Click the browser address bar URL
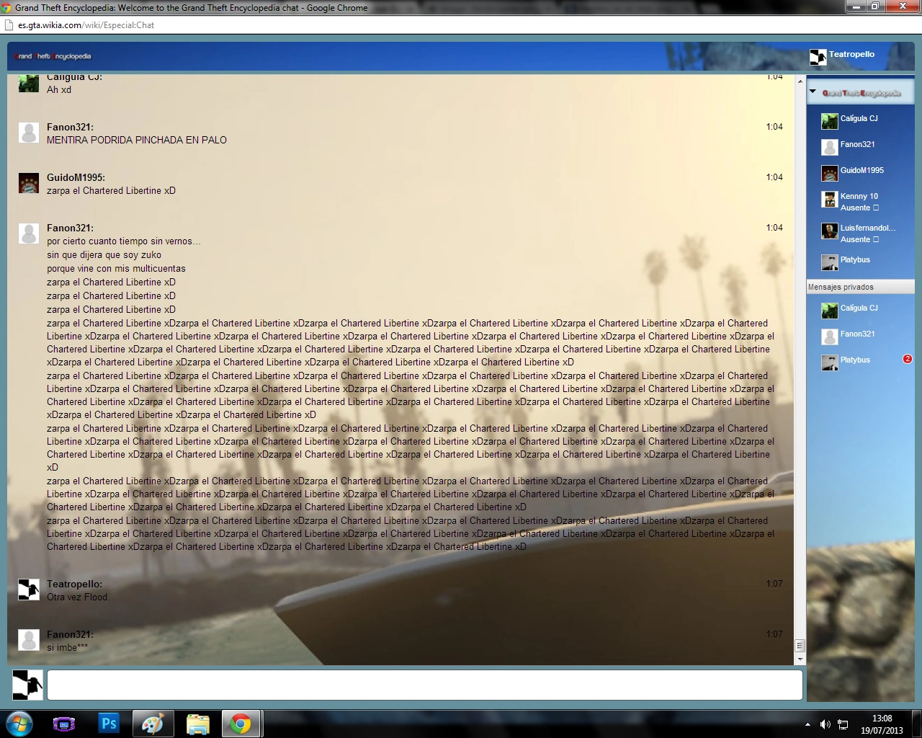Screen dimensions: 922x738 [x=86, y=25]
